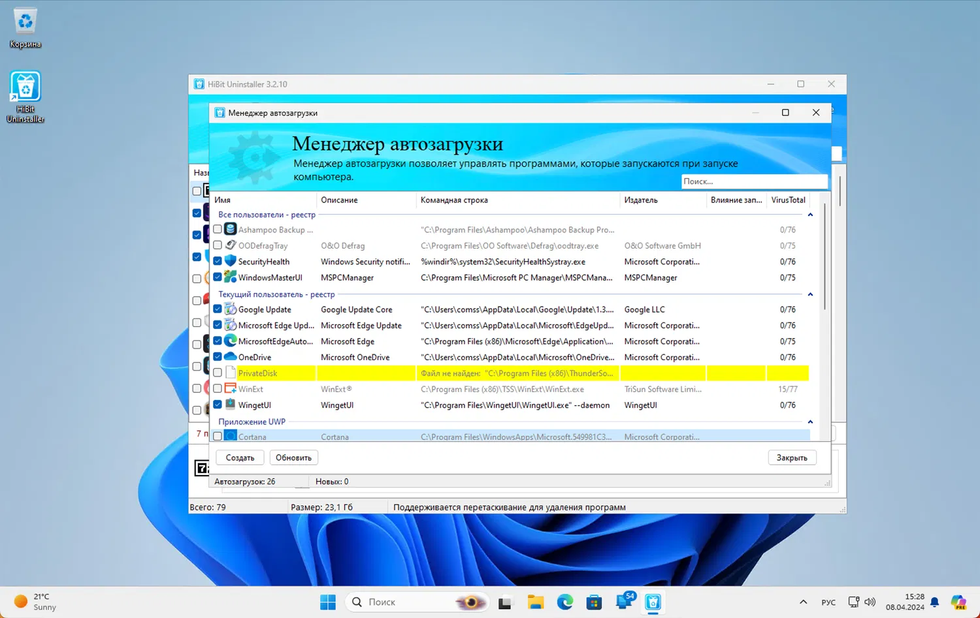Viewport: 980px width, 618px height.
Task: Click the WingetUI entry icon
Action: point(230,405)
